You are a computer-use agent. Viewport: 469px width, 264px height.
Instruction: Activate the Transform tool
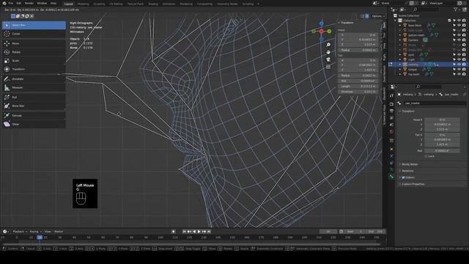34,69
